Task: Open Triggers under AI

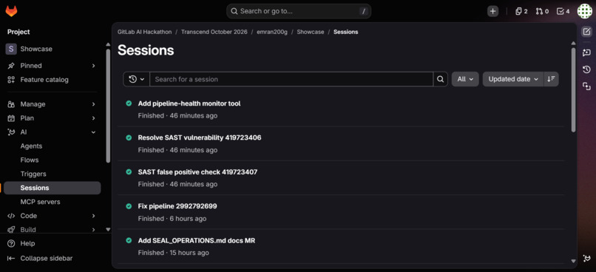Action: coord(53,174)
